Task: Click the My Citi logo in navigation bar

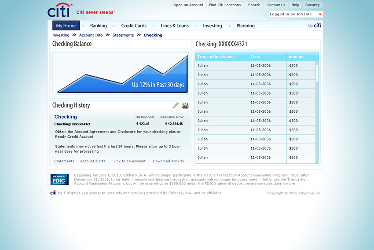Action: coord(314,26)
